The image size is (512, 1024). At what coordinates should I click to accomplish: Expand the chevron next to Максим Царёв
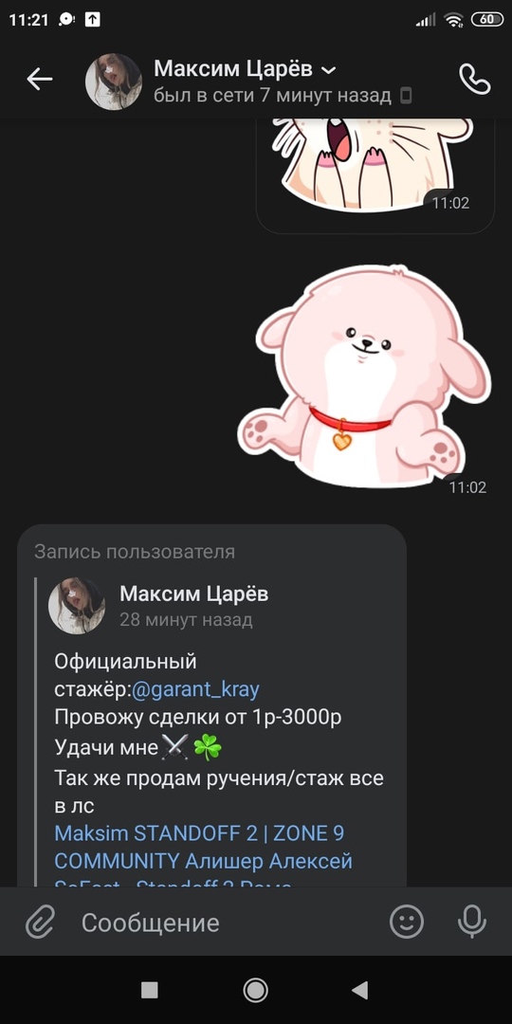tap(330, 69)
